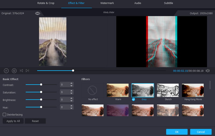This screenshot has width=215, height=136.
Task: Decrease Contrast value with down arrow
Action: click(71, 86)
